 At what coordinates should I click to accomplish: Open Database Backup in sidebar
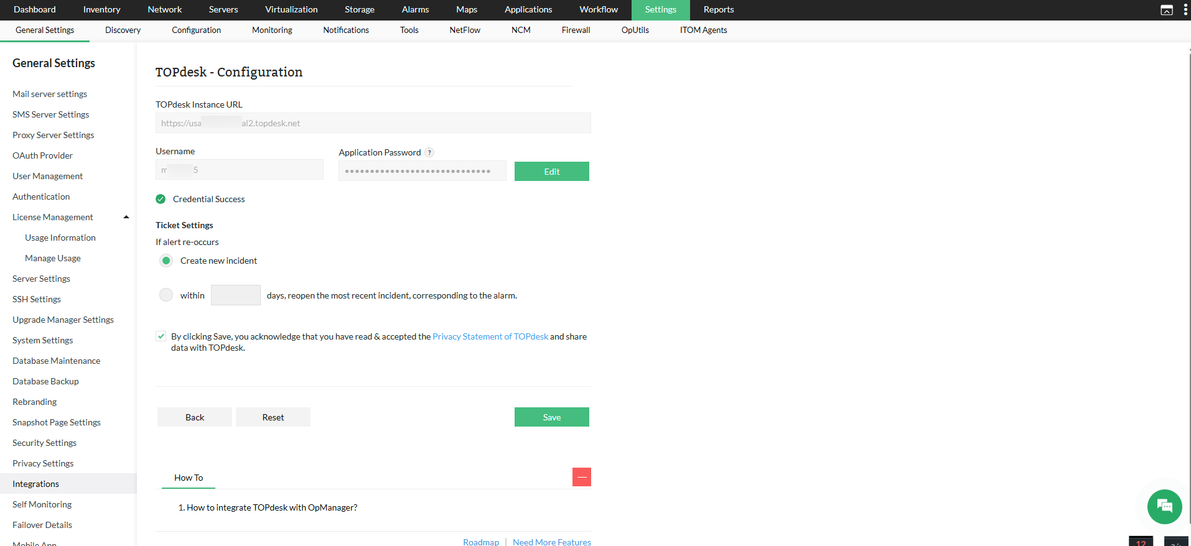(45, 381)
